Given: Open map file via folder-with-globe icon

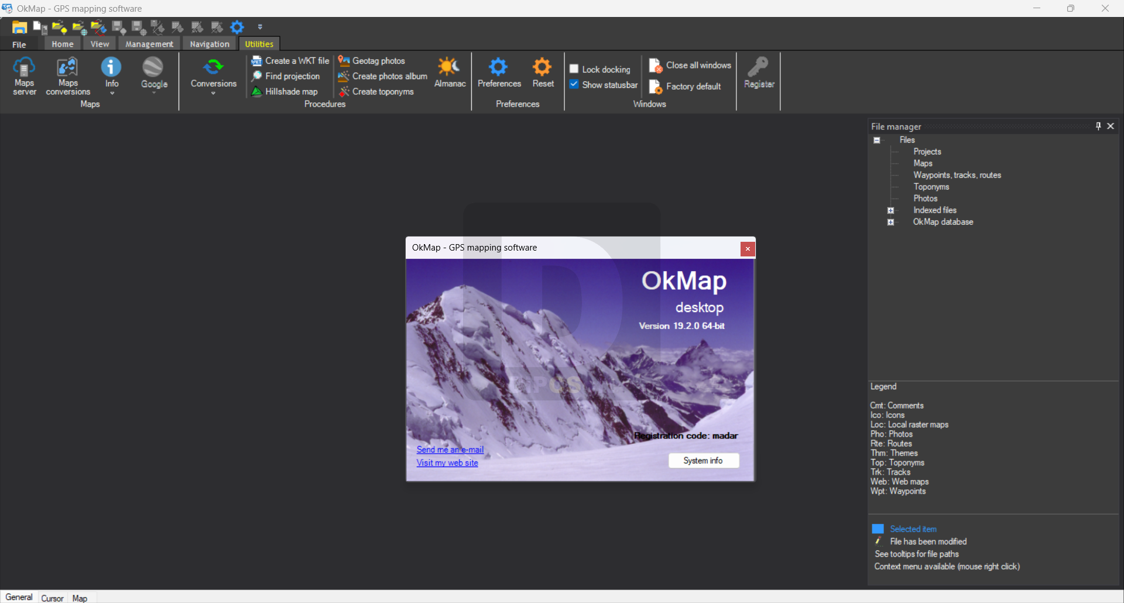Looking at the screenshot, I should 80,27.
